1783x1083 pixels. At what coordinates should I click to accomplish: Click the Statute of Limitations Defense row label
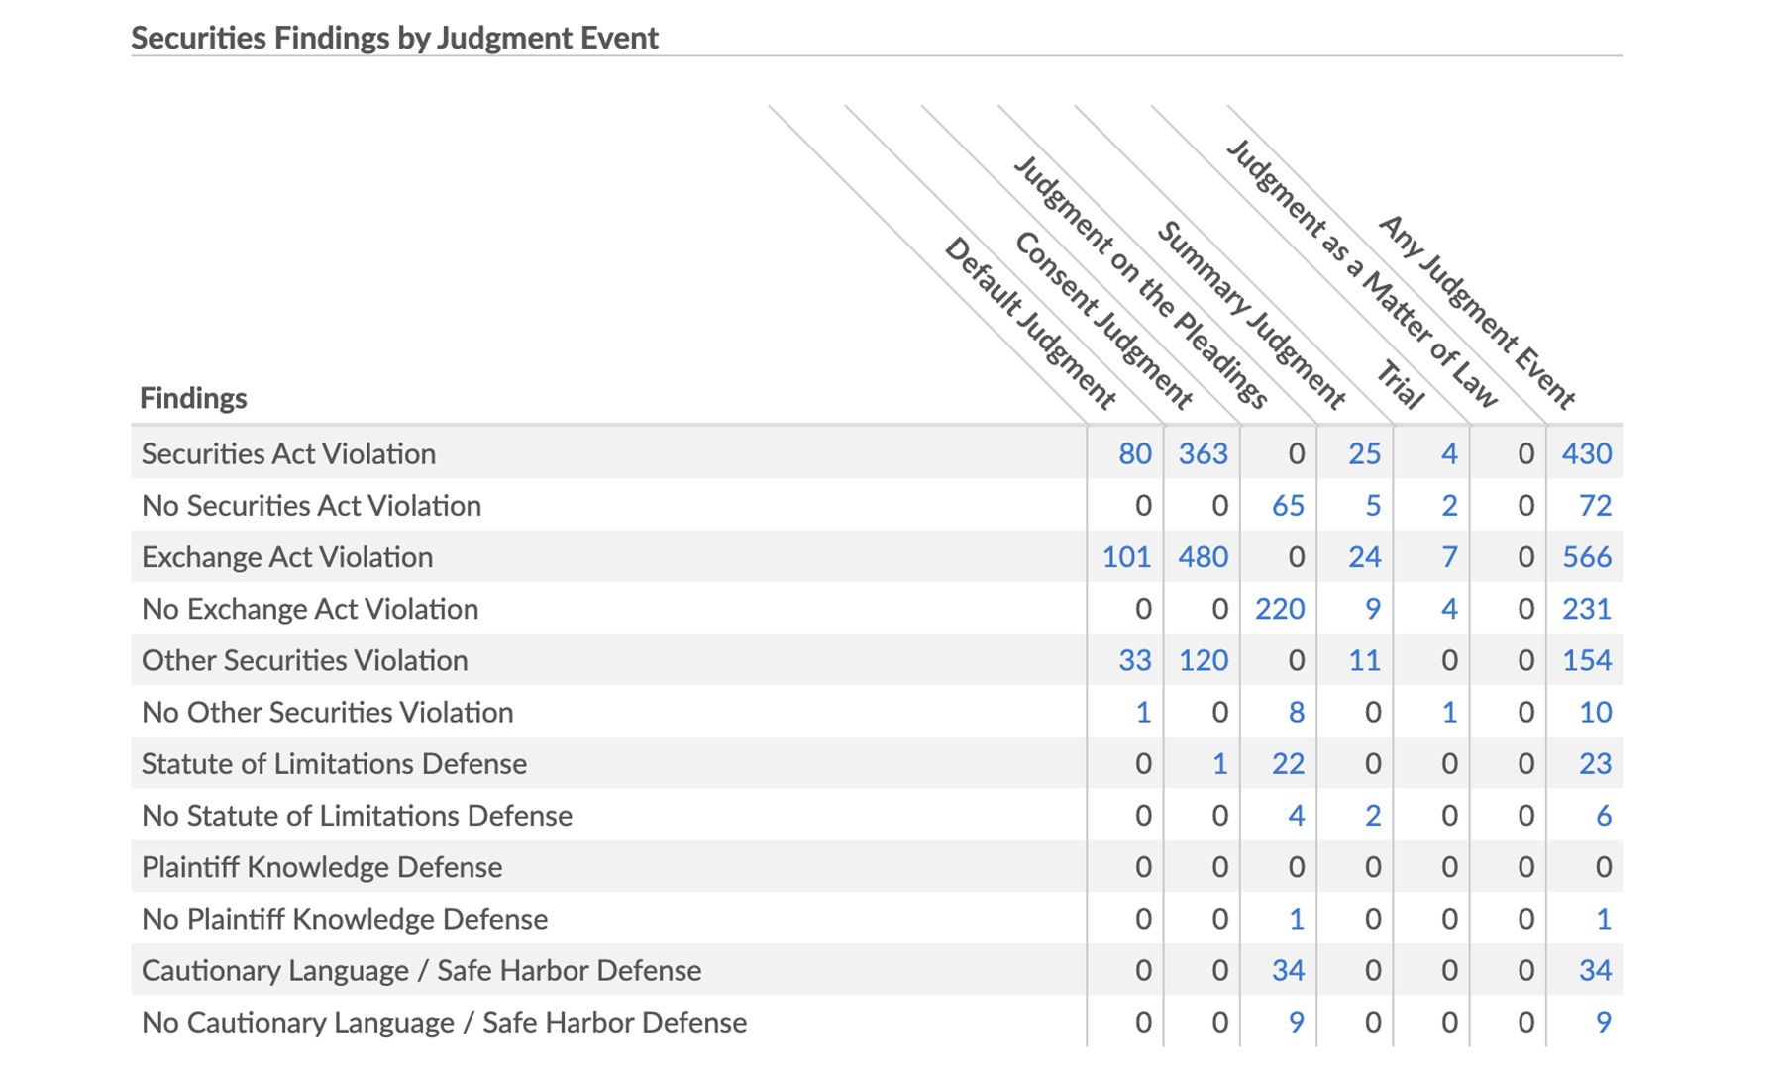(x=334, y=763)
